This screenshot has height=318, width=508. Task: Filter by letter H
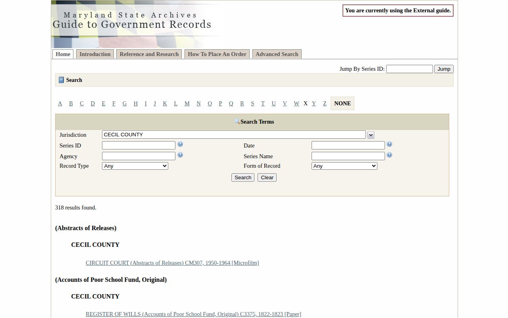tap(135, 103)
